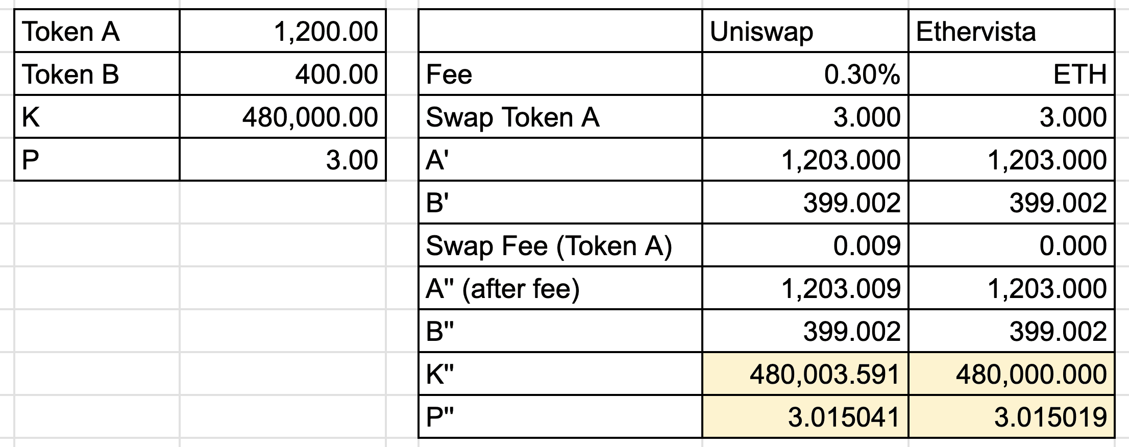Click the Uniswap fee 0.30% cell
The width and height of the screenshot is (1129, 447).
pos(805,74)
